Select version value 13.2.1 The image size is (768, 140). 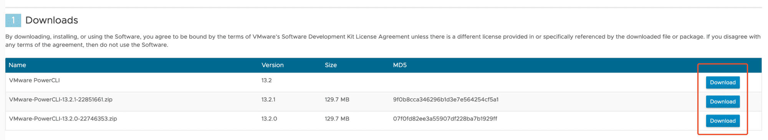[268, 100]
